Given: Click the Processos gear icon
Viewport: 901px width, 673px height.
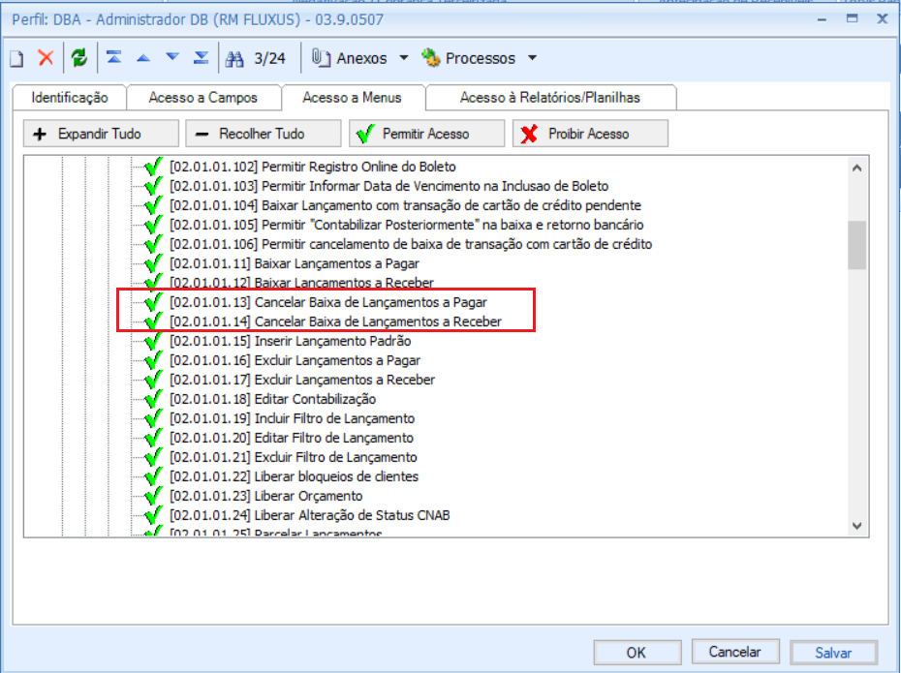Looking at the screenshot, I should (431, 58).
